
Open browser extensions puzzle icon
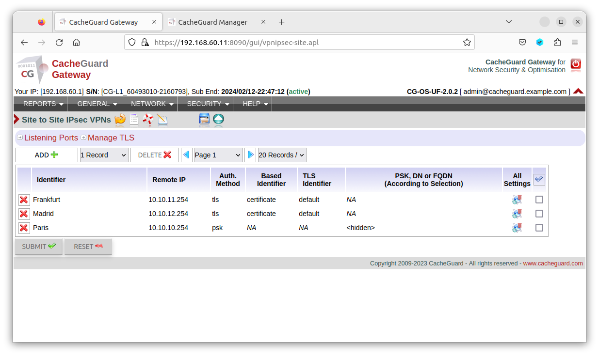click(x=557, y=43)
